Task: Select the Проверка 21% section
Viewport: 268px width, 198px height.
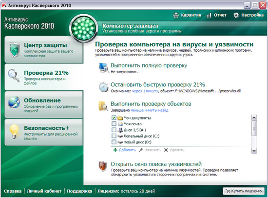Action: point(44,77)
